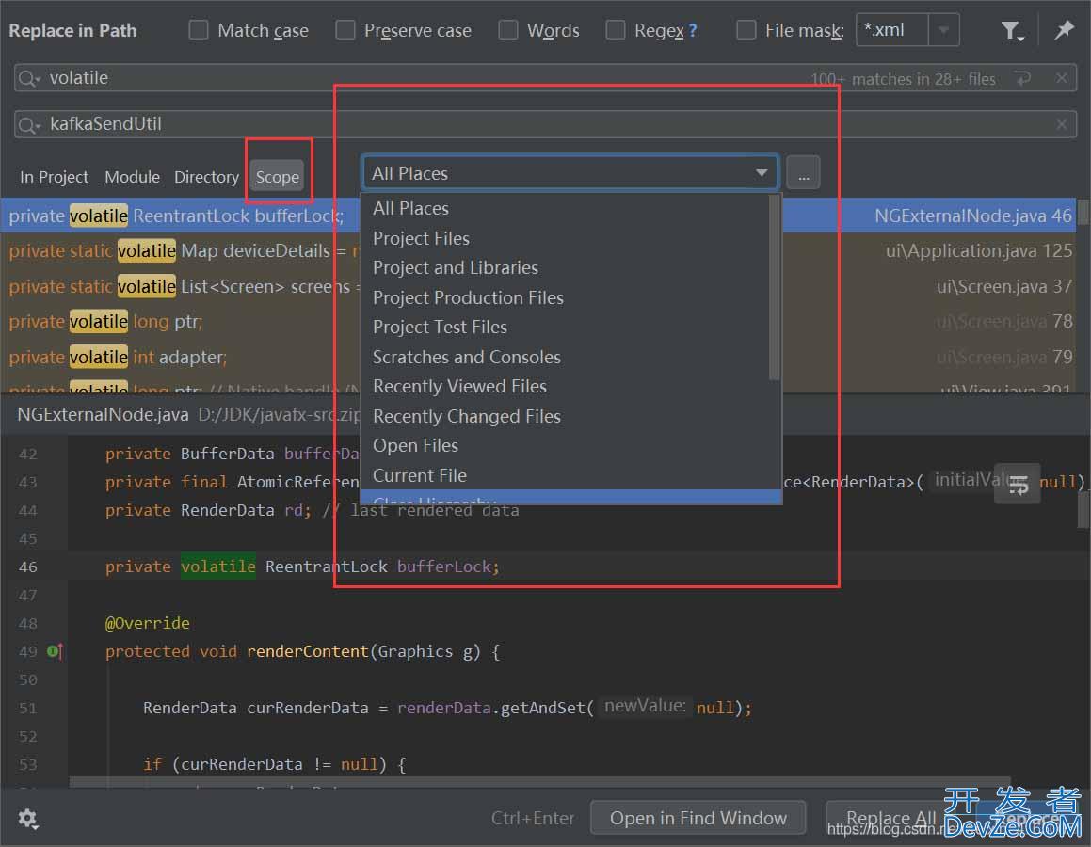Click the 'ui\Screen.java 79' file reference
This screenshot has height=847, width=1091.
pyautogui.click(x=1004, y=358)
